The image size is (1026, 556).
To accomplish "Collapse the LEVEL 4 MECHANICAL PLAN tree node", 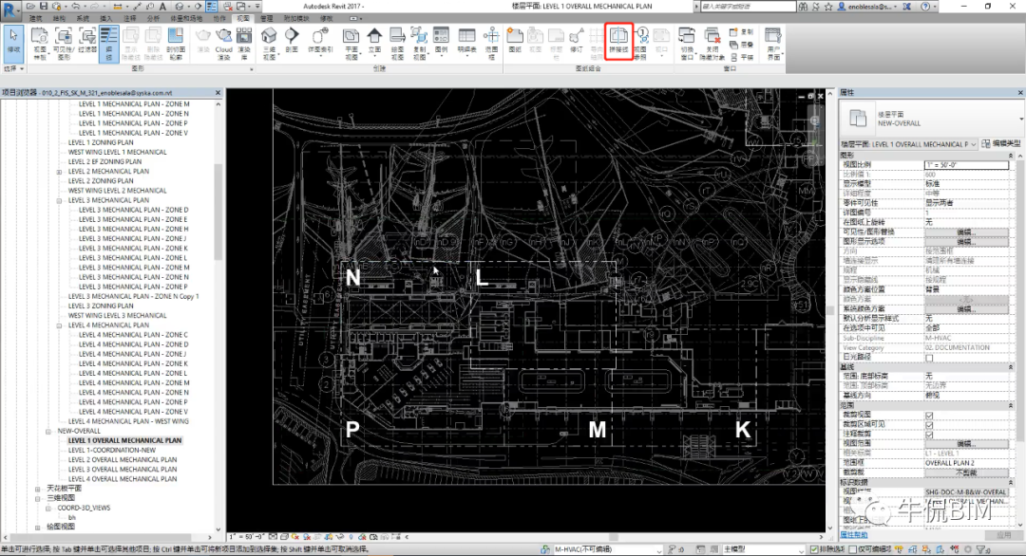I will 59,325.
